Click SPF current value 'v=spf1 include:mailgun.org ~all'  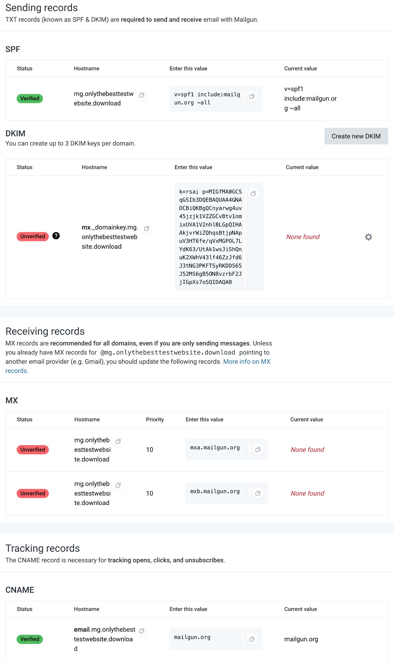pos(310,98)
